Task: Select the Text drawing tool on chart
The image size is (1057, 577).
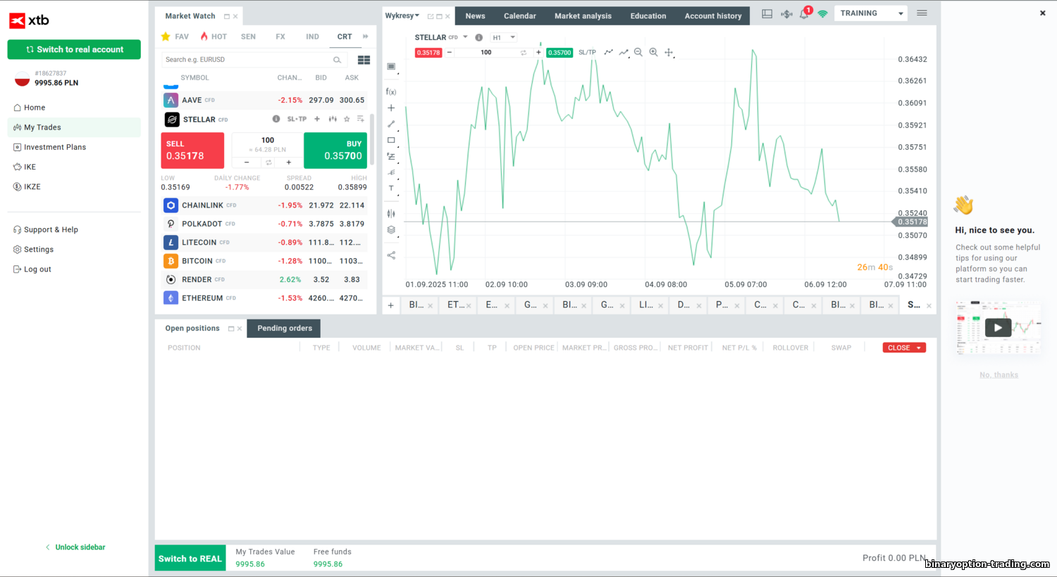Action: click(x=391, y=189)
